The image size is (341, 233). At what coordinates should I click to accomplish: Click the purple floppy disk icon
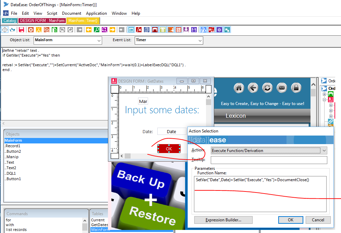194,30
